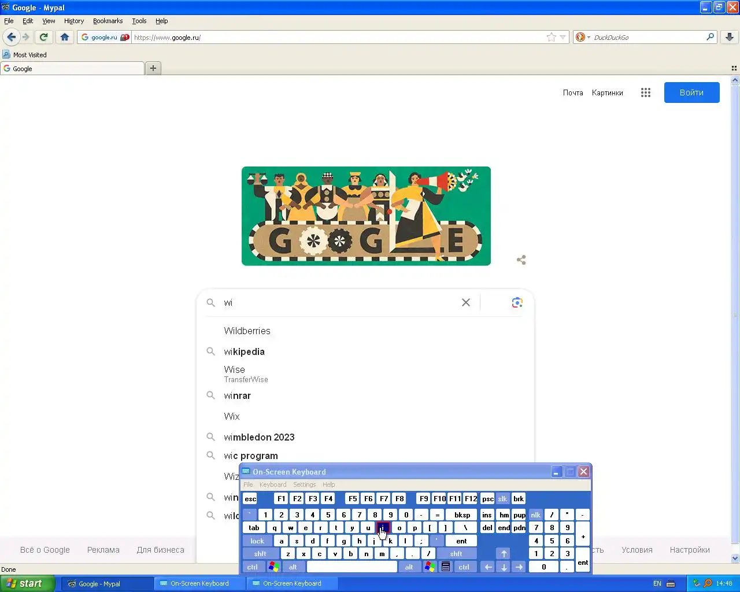Open a new tab with the plus button
740x592 pixels.
tap(153, 68)
